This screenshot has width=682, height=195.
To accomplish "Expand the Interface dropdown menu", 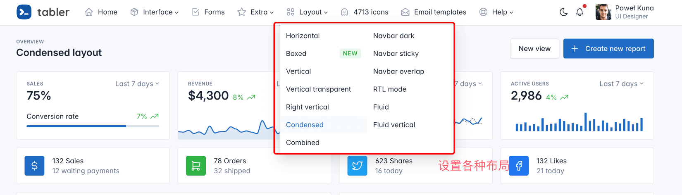I will (155, 12).
